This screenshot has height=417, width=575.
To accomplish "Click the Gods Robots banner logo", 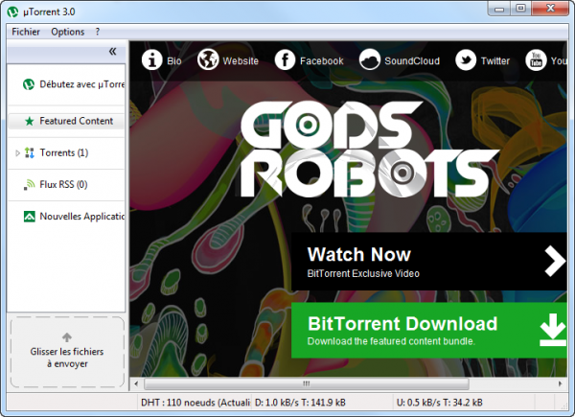I will coord(369,150).
